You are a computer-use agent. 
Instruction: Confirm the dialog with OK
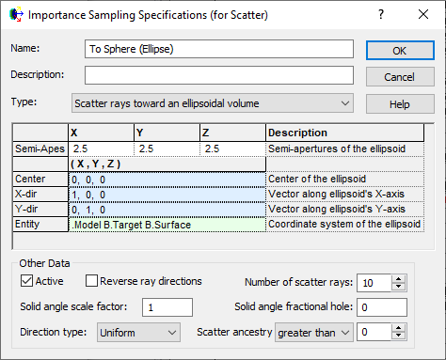click(400, 51)
